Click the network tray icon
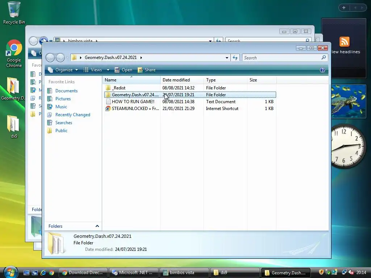Screen dimensions: 371x278 point(344,272)
